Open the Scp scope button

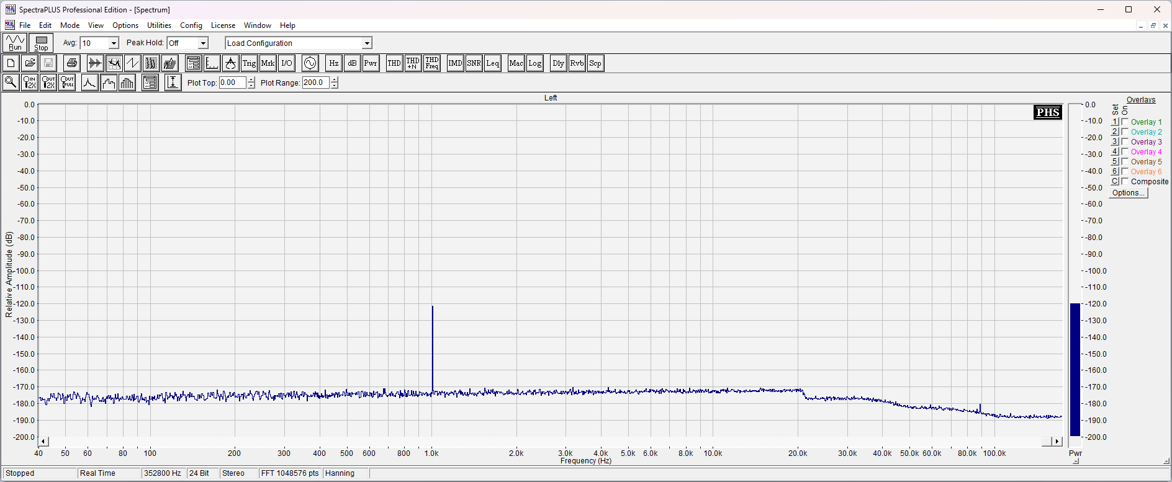(x=595, y=63)
